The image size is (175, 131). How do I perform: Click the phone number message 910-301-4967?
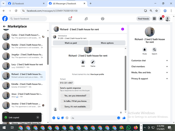[x=66, y=83]
